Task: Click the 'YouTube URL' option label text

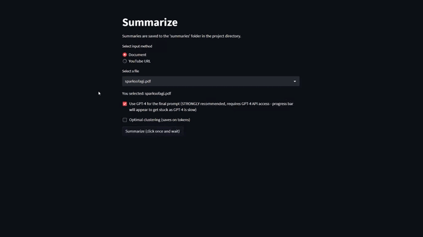Action: [140, 61]
